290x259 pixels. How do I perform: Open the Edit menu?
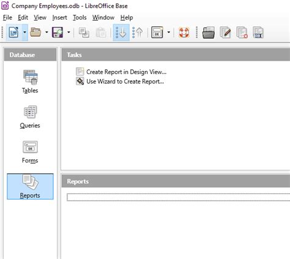click(x=23, y=18)
